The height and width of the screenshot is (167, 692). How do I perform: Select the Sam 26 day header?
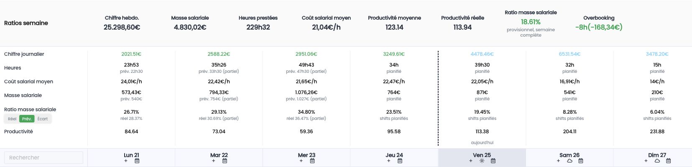569,155
